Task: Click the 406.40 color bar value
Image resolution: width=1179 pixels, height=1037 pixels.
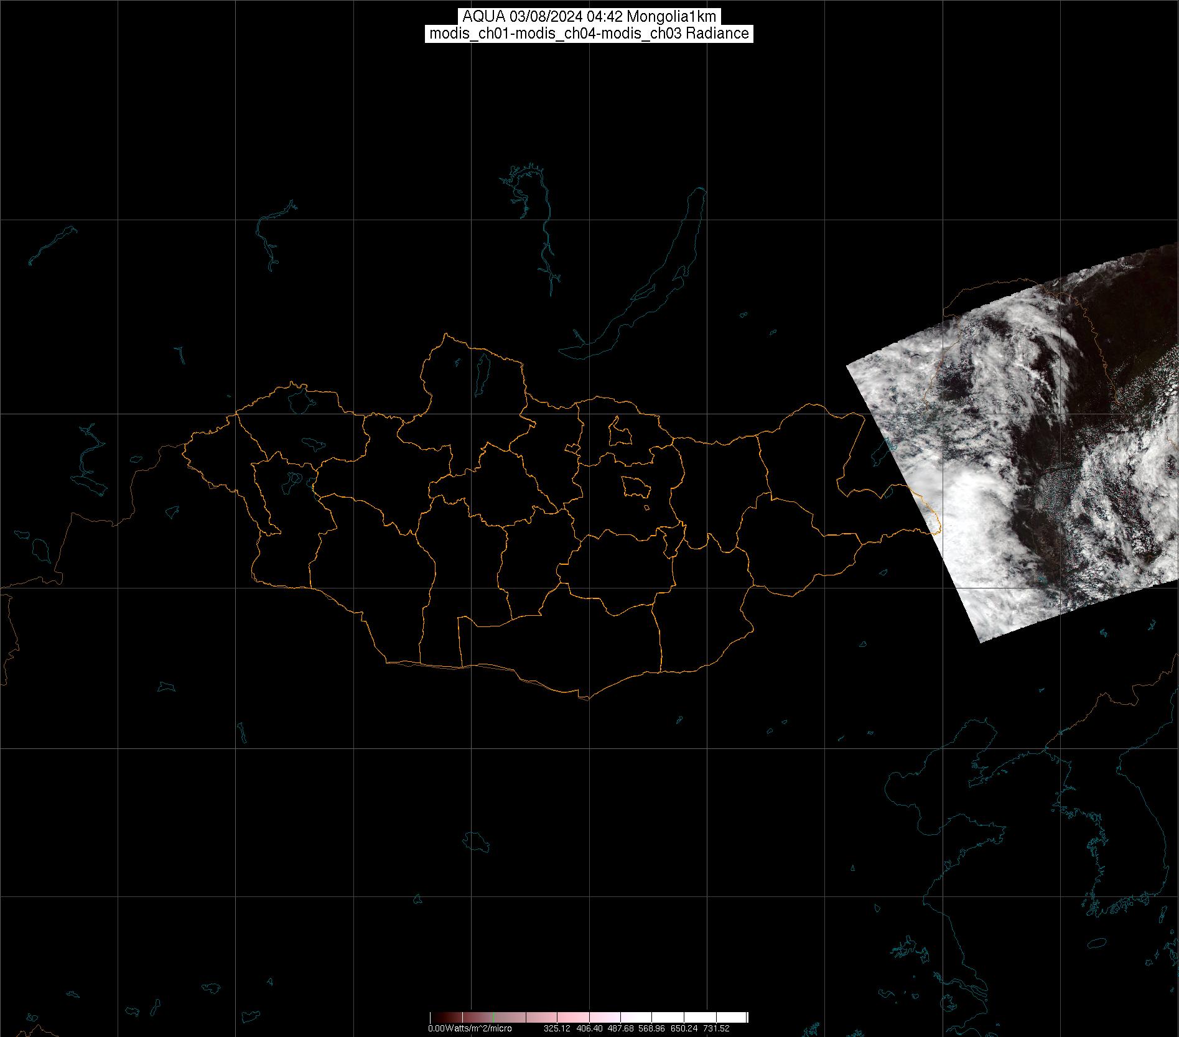Action: (x=589, y=1028)
